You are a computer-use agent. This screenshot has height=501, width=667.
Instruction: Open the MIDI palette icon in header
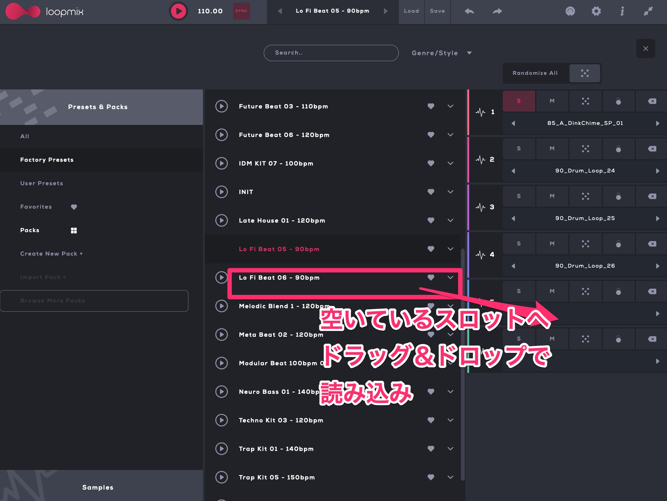570,11
